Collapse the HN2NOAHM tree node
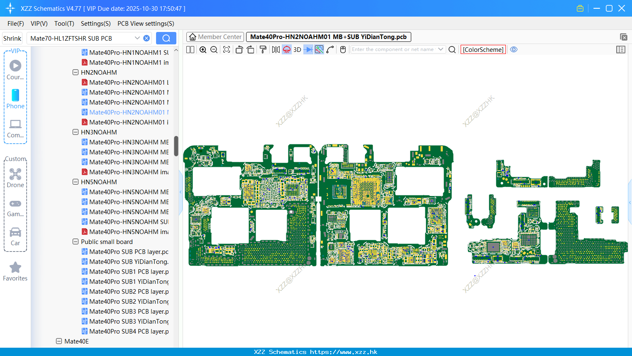 (76, 72)
